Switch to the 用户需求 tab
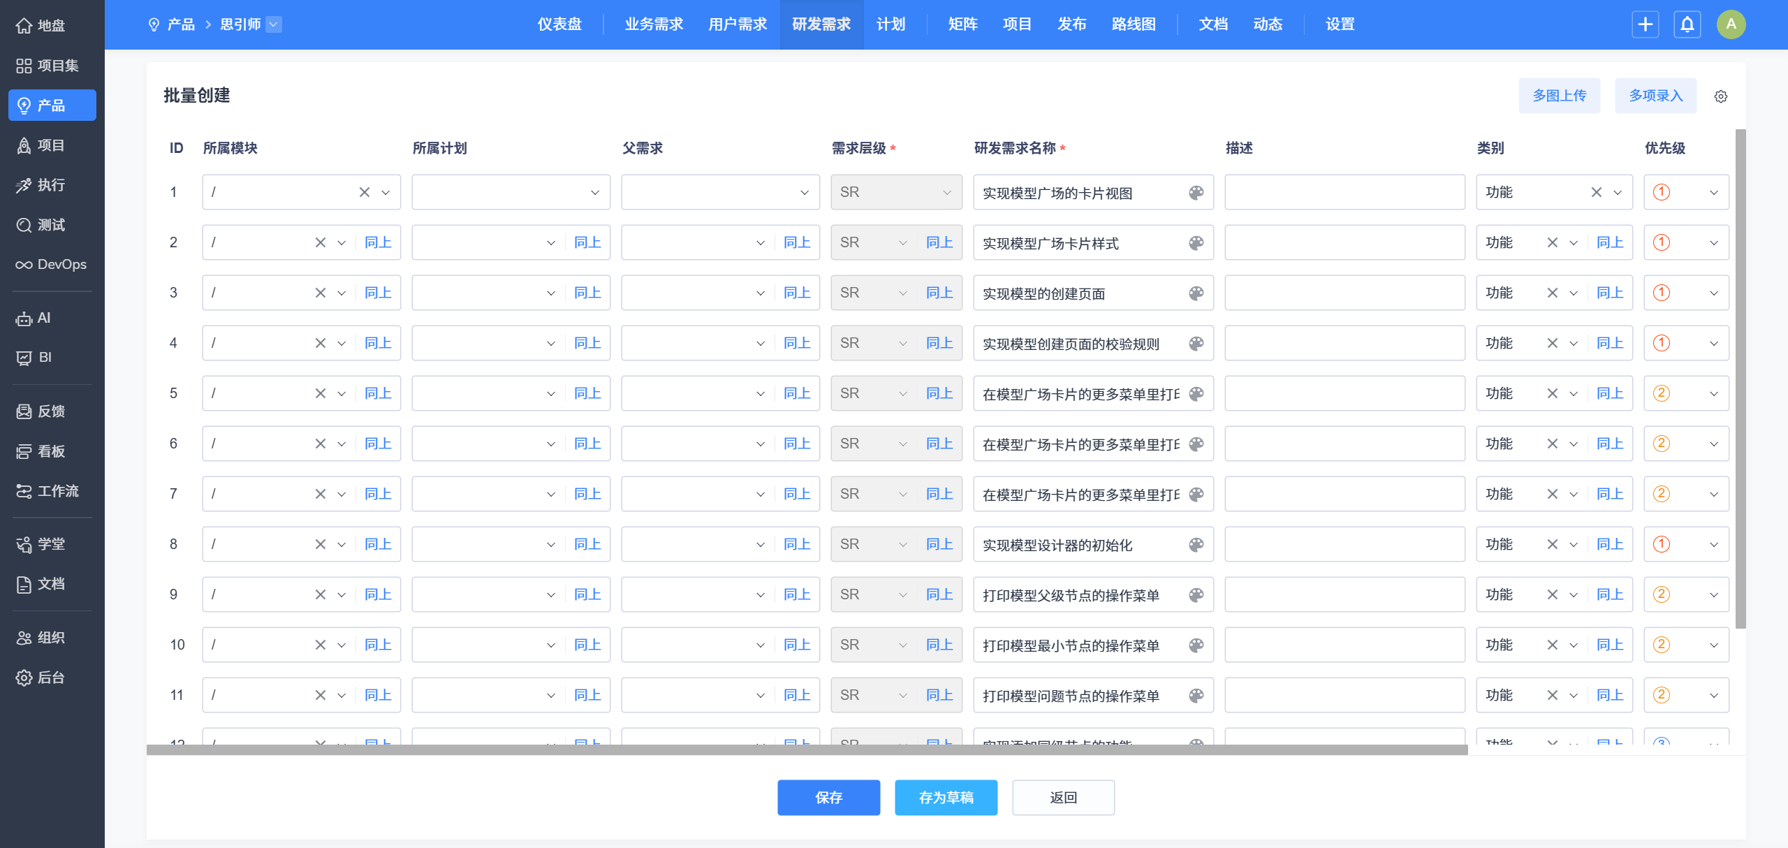Viewport: 1788px width, 848px height. click(737, 24)
